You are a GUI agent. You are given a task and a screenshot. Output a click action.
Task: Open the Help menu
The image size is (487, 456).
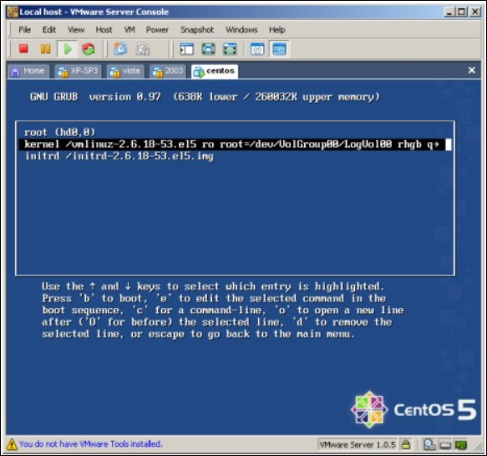pos(277,30)
